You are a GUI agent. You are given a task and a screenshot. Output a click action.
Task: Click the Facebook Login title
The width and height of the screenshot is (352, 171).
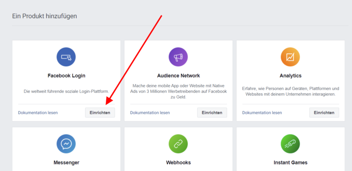[x=67, y=75]
